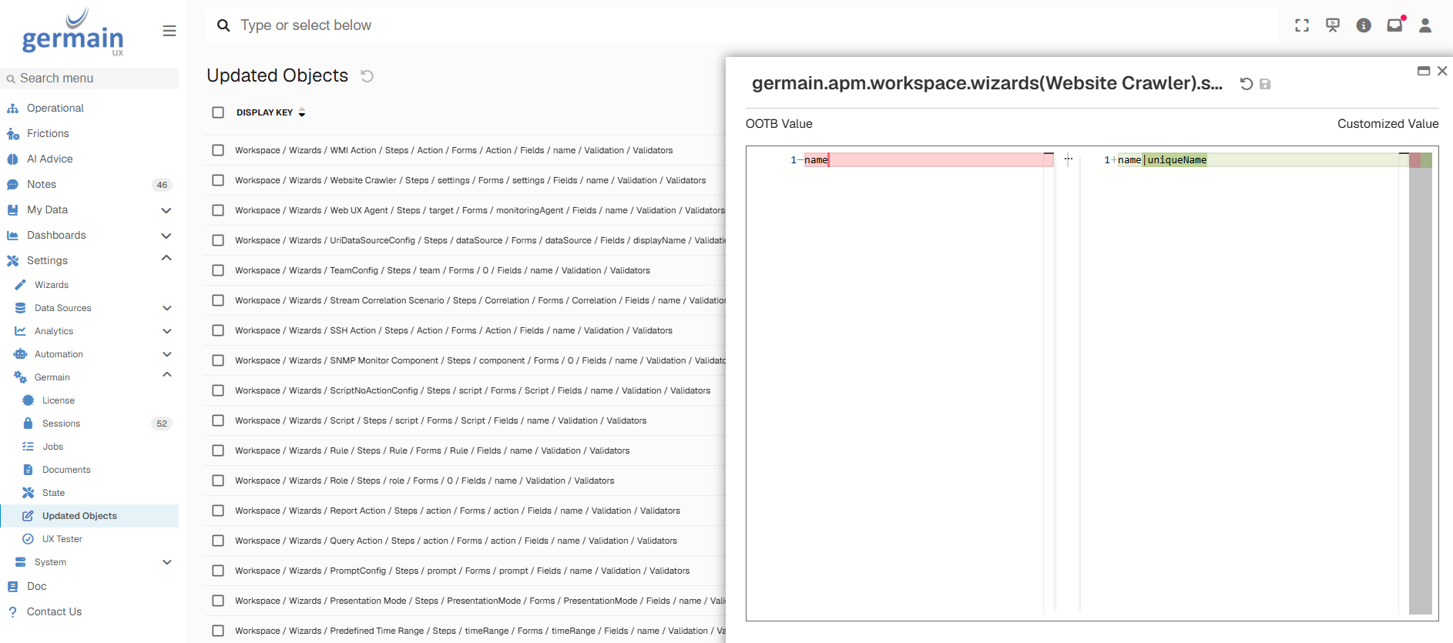Click the Search menu input field
The width and height of the screenshot is (1453, 643).
point(89,79)
